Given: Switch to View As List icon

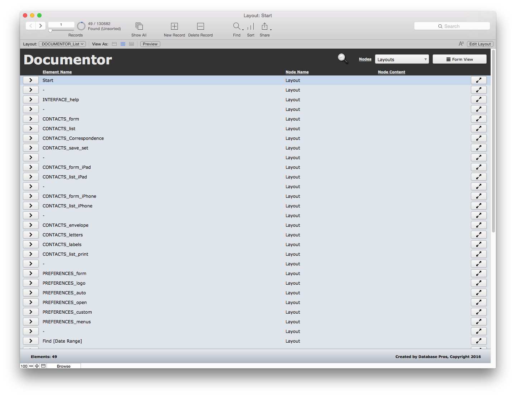Looking at the screenshot, I should (x=123, y=44).
